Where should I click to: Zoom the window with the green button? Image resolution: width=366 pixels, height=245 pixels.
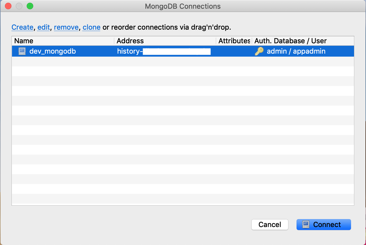(30, 6)
